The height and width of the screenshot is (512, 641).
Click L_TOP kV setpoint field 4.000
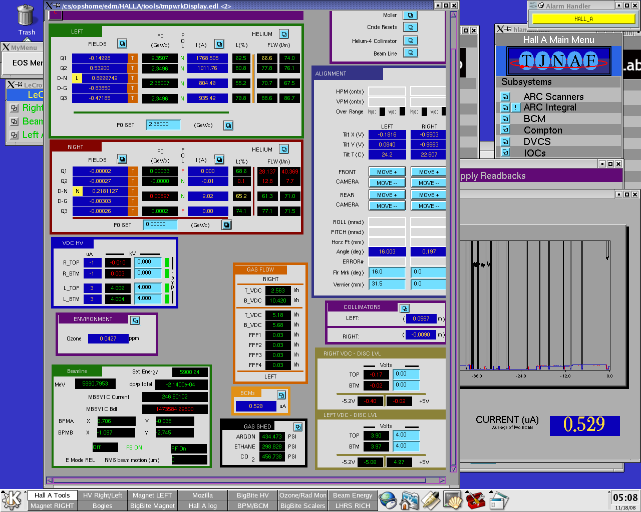(148, 287)
